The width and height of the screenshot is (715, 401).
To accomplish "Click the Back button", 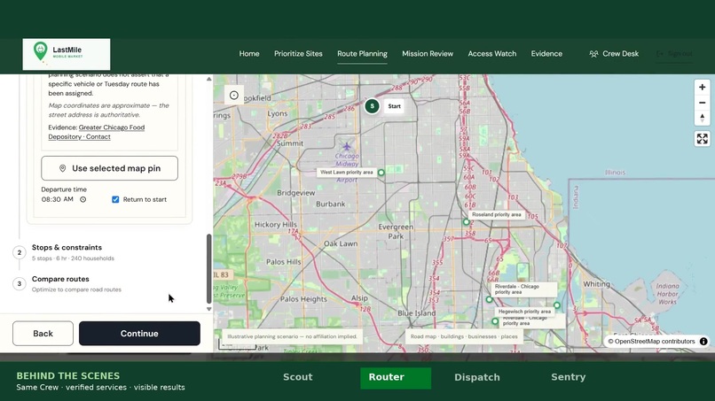I will [x=43, y=334].
